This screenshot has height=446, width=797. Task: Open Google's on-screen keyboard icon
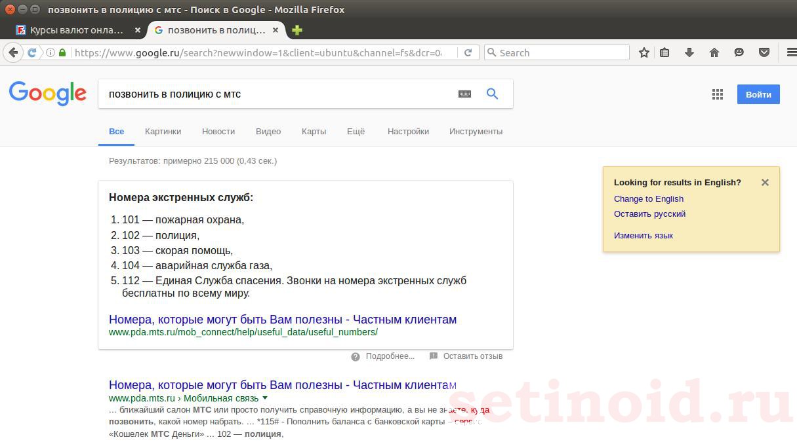pos(464,94)
